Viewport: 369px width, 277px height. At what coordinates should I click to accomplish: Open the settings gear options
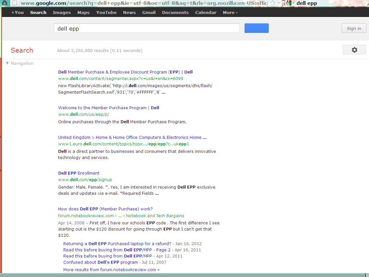coord(354,50)
